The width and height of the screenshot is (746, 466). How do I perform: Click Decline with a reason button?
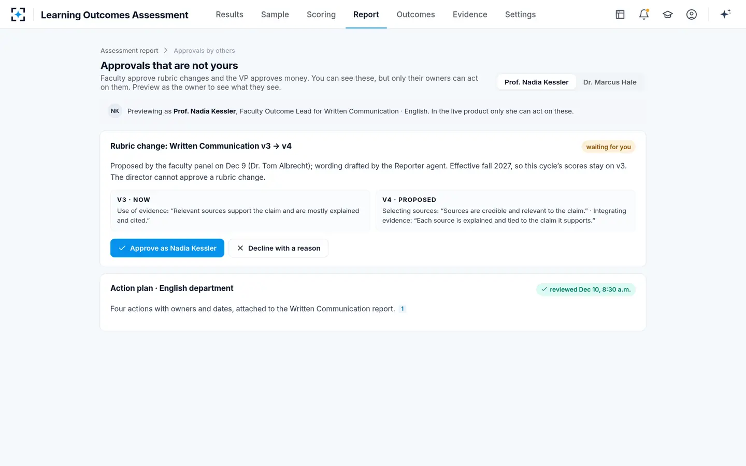[279, 248]
